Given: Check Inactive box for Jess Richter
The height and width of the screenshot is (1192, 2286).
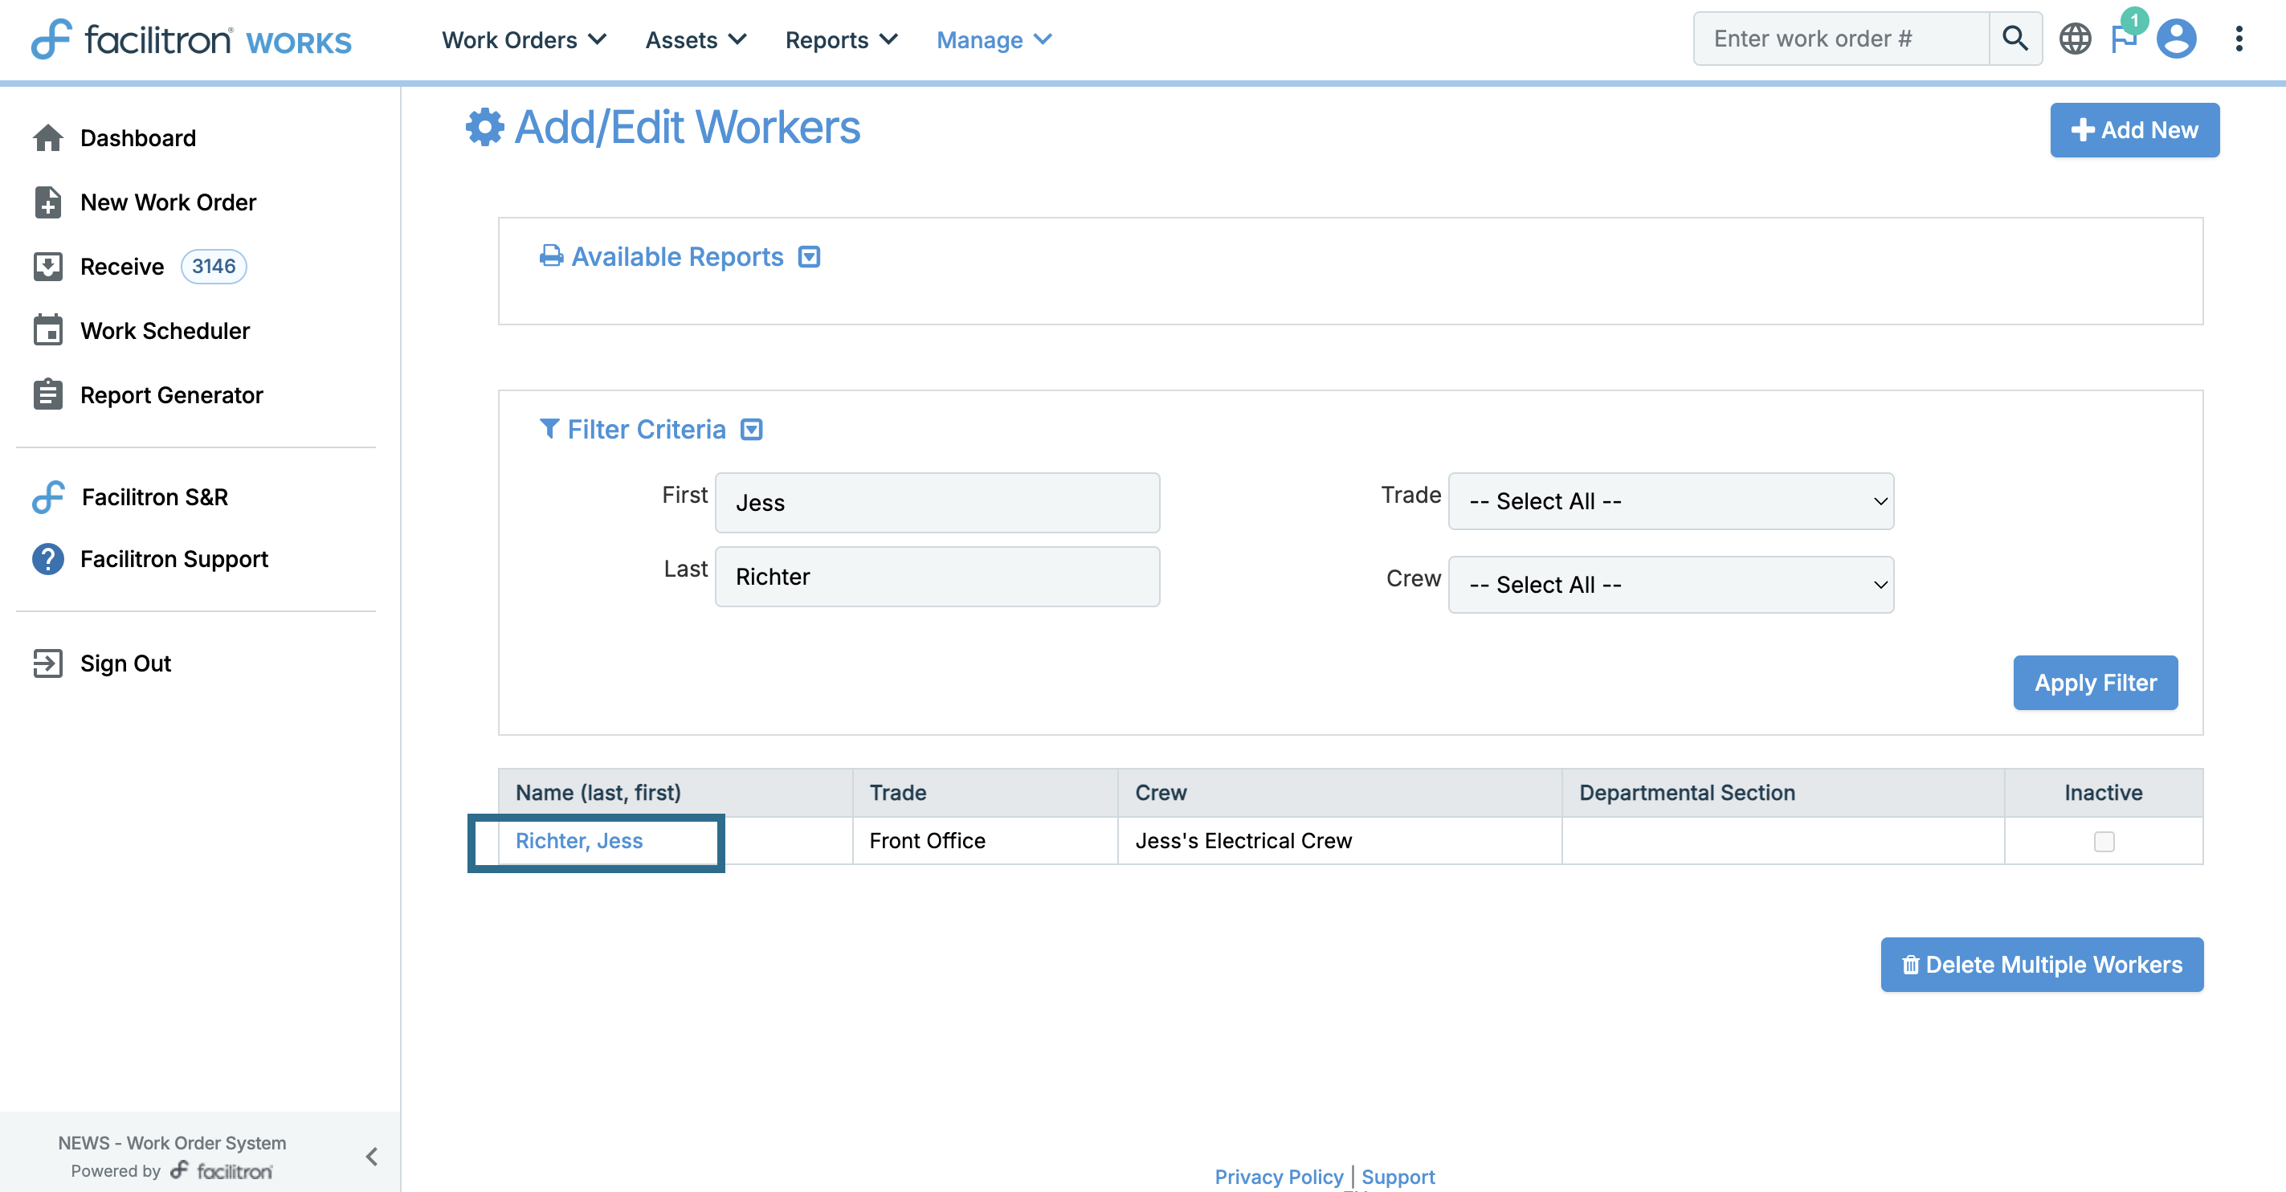Looking at the screenshot, I should click(x=2103, y=840).
